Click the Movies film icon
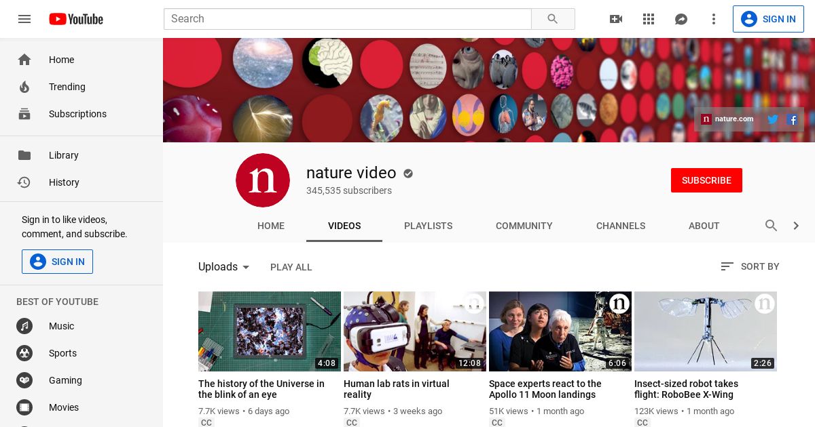This screenshot has height=427, width=815. click(x=24, y=407)
